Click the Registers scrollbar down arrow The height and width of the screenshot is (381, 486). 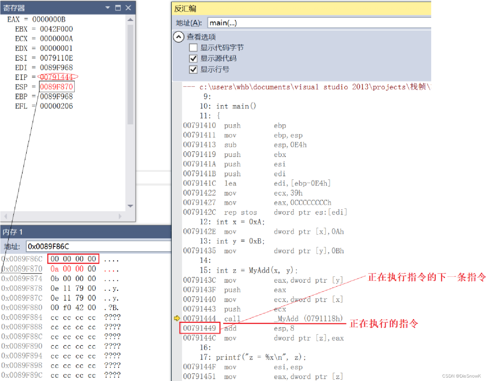point(130,206)
